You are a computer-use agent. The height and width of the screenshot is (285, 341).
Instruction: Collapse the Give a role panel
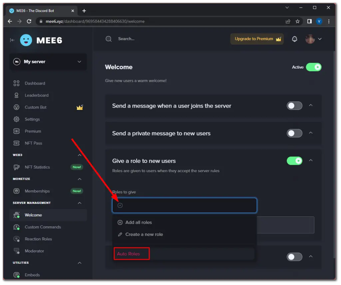point(311,160)
